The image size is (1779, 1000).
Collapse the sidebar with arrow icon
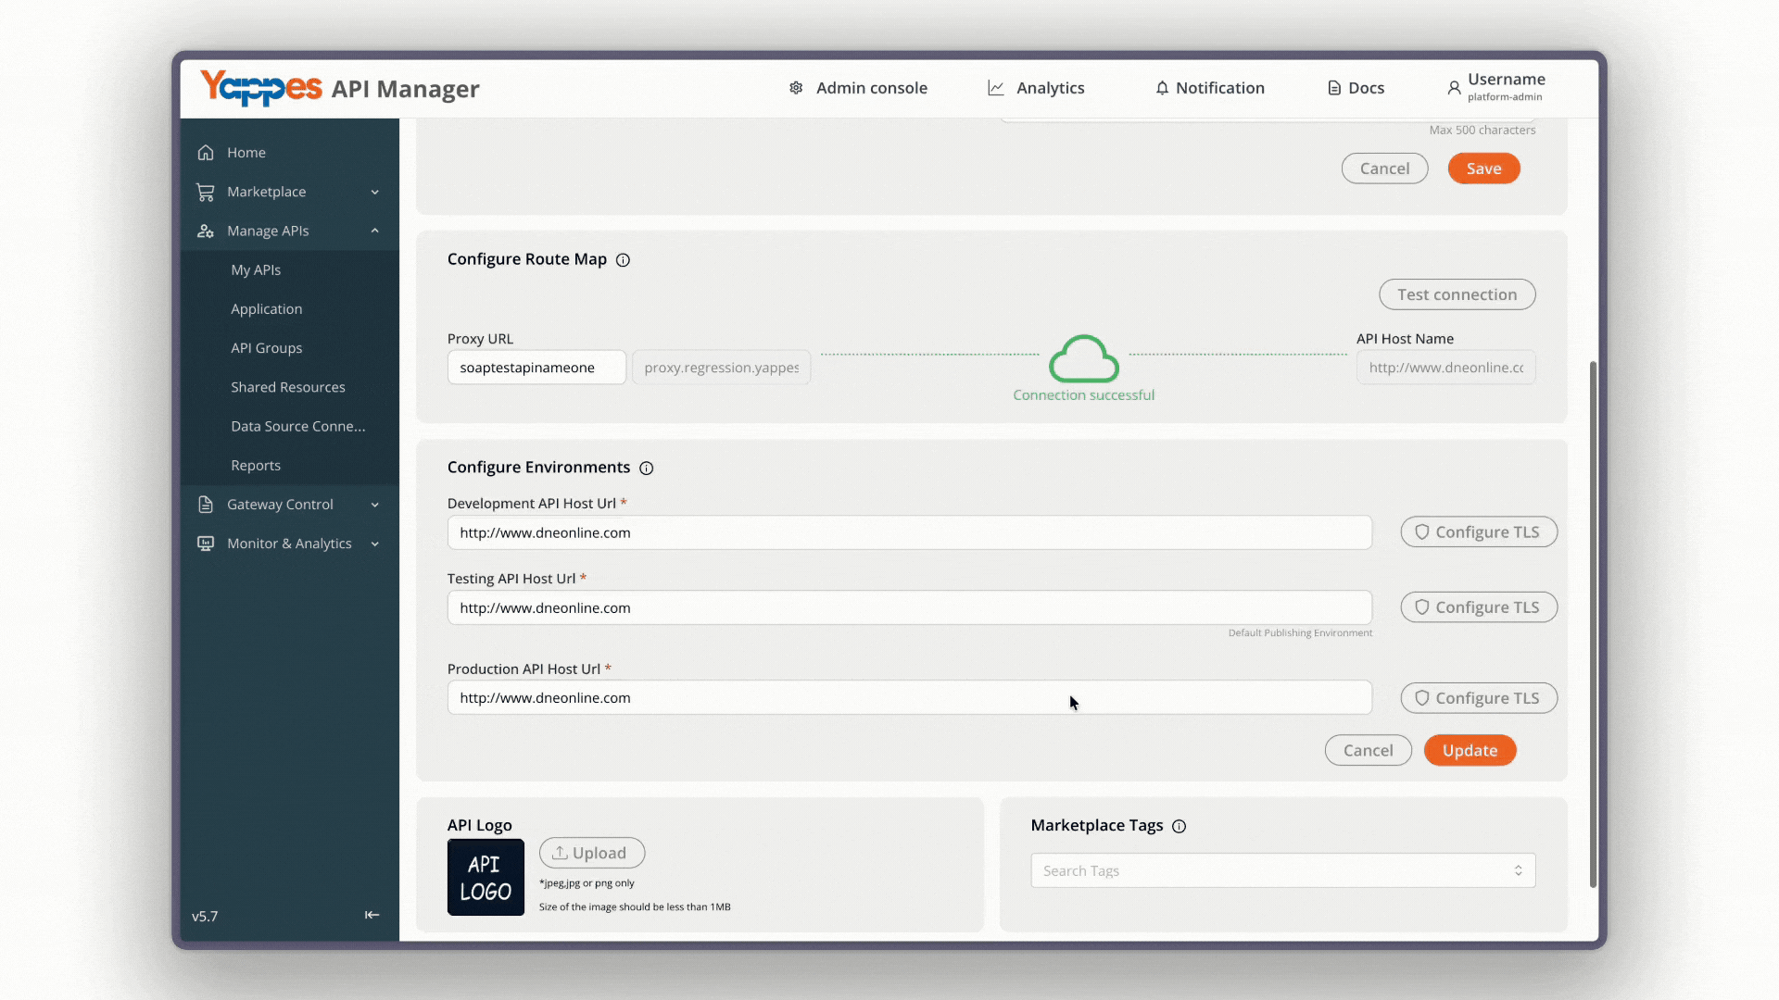coord(372,915)
